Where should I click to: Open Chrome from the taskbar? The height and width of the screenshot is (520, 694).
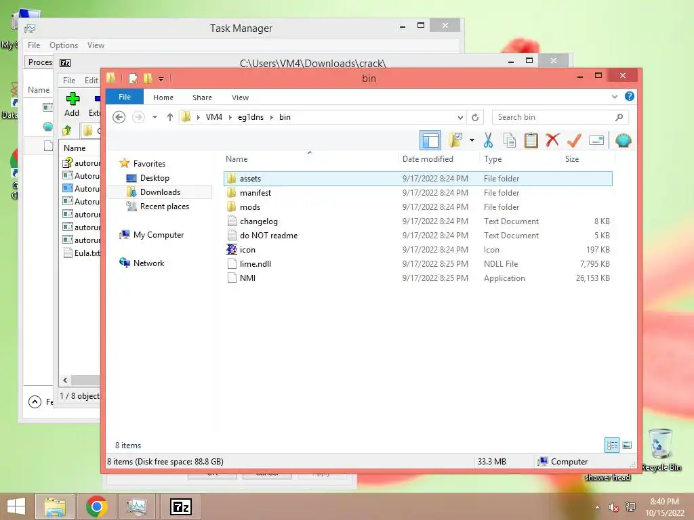point(96,506)
